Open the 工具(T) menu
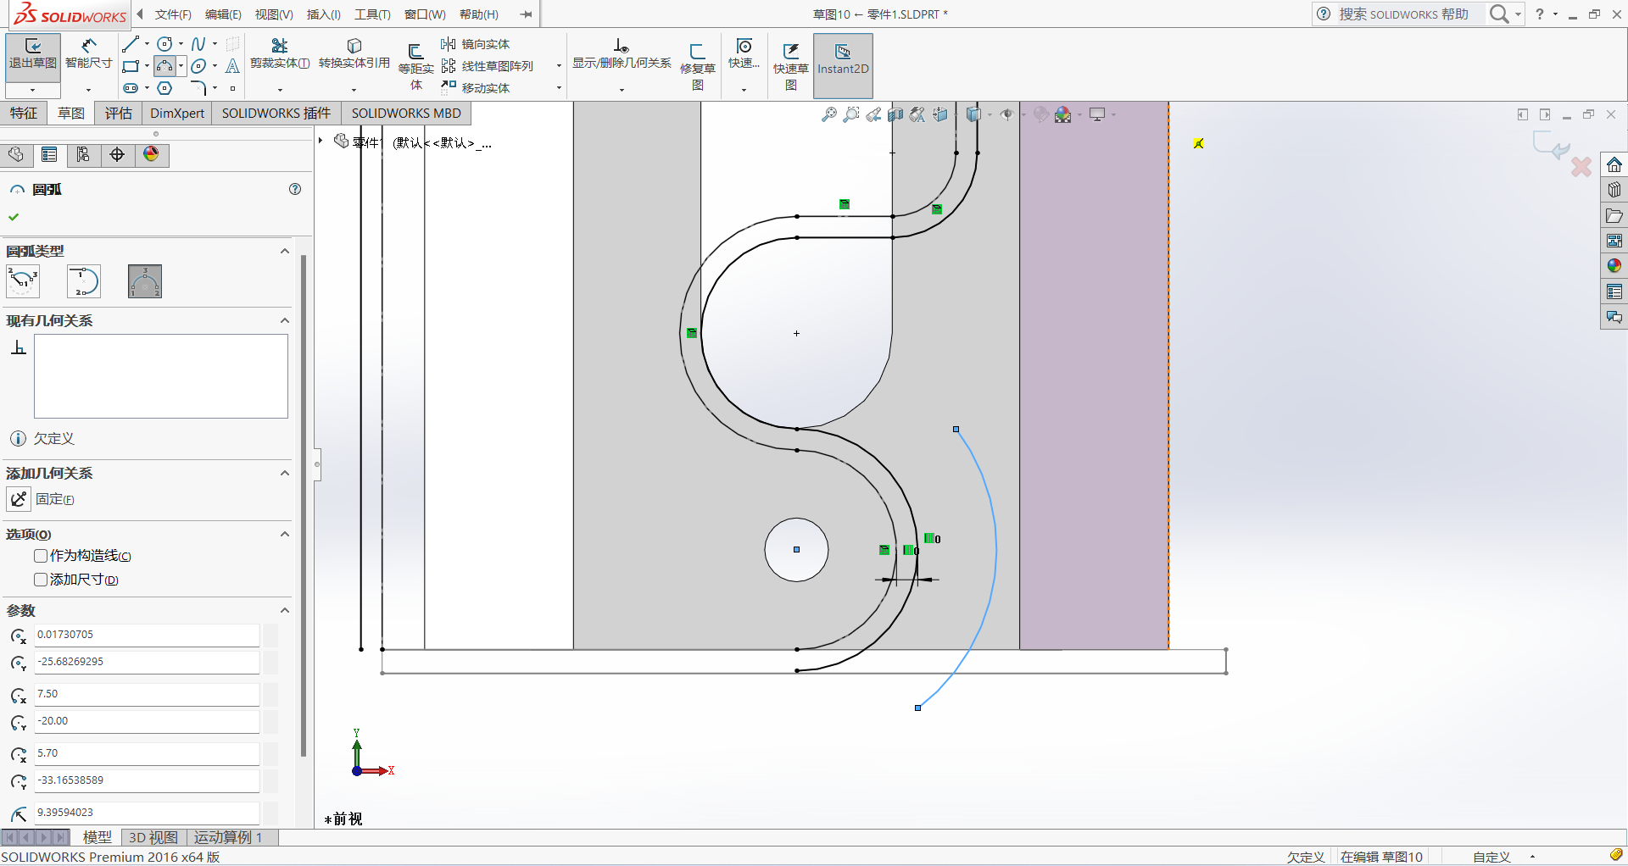Screen dimensions: 1628x866 pyautogui.click(x=372, y=14)
